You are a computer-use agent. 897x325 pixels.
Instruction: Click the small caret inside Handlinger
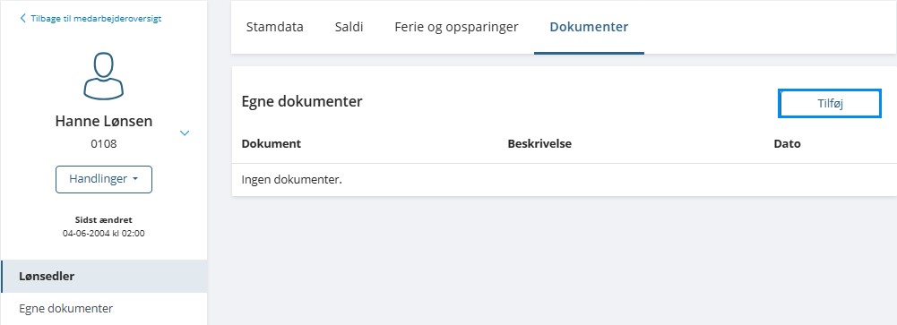click(135, 179)
